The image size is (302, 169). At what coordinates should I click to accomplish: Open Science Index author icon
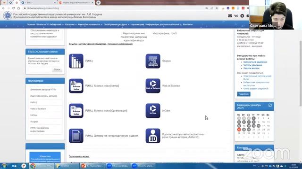tap(76, 86)
